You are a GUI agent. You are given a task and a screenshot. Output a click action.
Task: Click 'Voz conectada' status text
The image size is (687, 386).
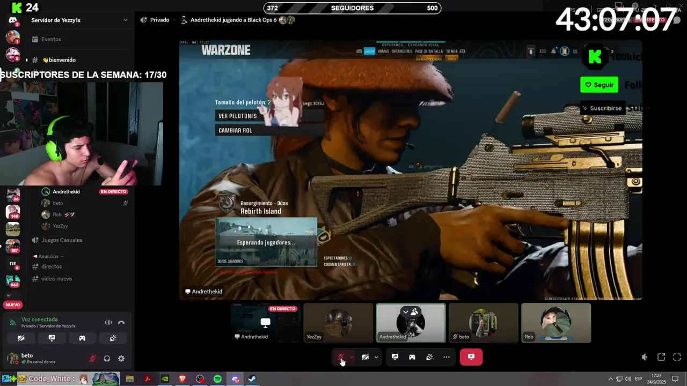click(39, 320)
